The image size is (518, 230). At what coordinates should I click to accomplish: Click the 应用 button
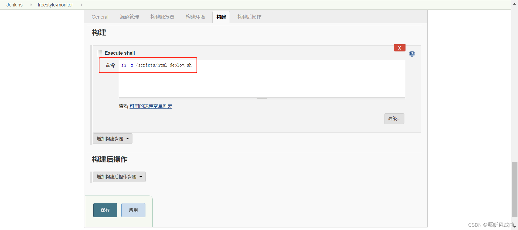(133, 210)
